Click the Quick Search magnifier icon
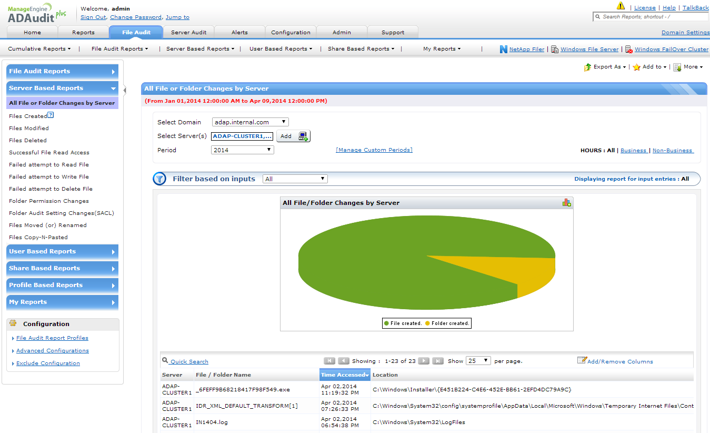710x433 pixels. [165, 361]
